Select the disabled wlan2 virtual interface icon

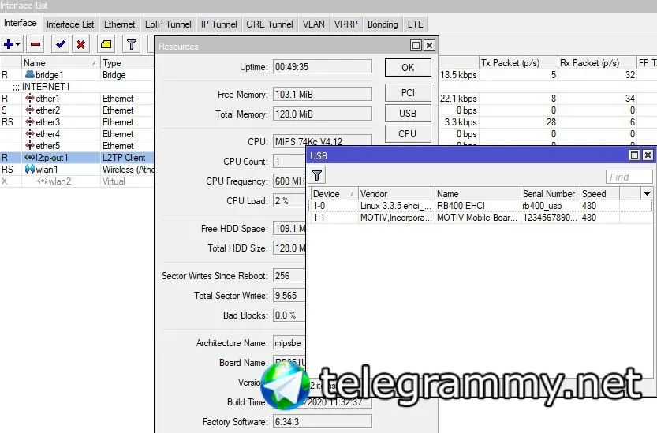(43, 181)
